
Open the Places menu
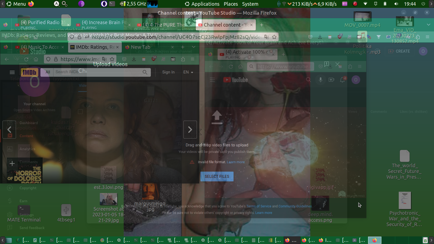click(231, 4)
